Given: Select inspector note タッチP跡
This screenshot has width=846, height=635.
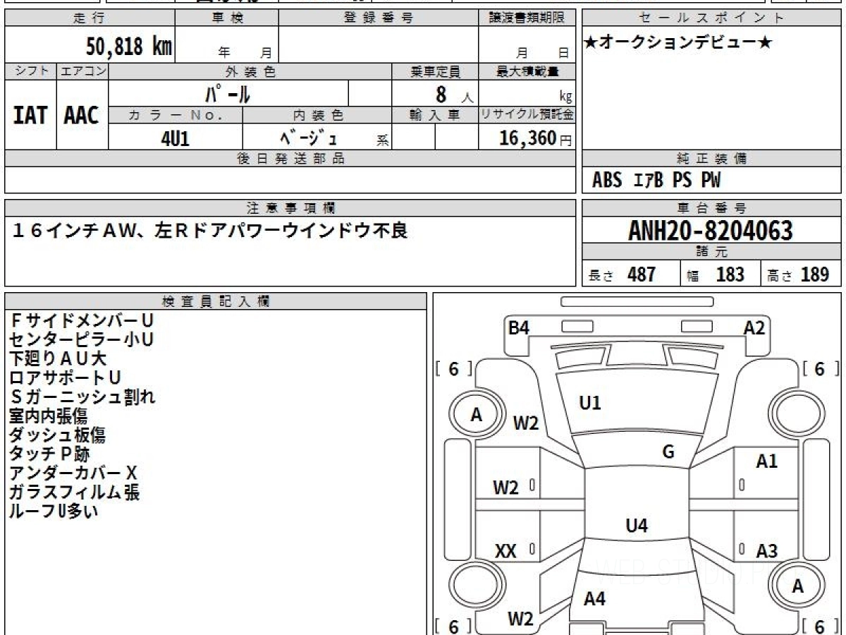Looking at the screenshot, I should click(50, 454).
